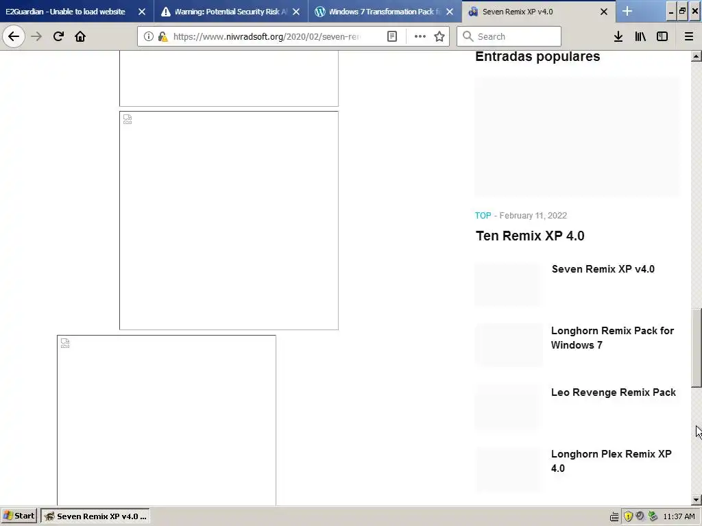This screenshot has width=702, height=526.
Task: Open the Windows Start menu
Action: pos(19,516)
